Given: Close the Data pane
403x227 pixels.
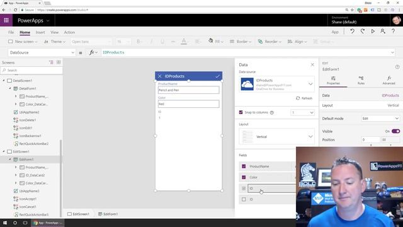Looking at the screenshot, I should pyautogui.click(x=312, y=64).
